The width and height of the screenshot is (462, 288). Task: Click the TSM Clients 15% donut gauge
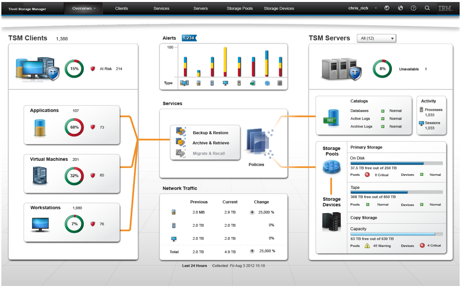pos(74,69)
